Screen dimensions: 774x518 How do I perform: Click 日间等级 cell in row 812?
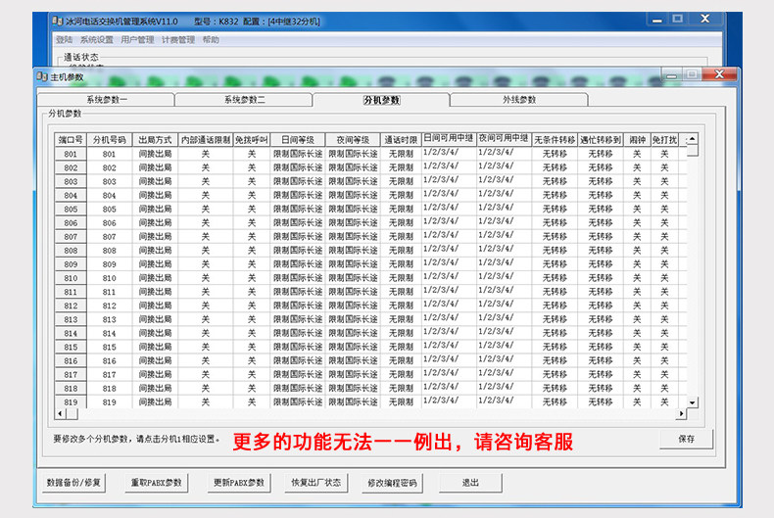[x=298, y=306]
